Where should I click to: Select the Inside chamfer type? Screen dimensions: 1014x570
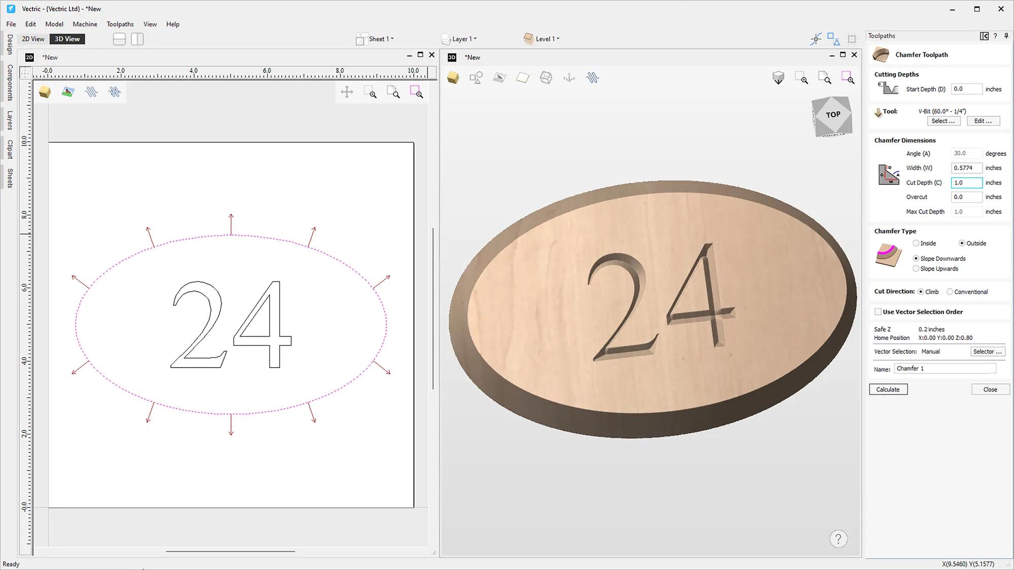[916, 243]
